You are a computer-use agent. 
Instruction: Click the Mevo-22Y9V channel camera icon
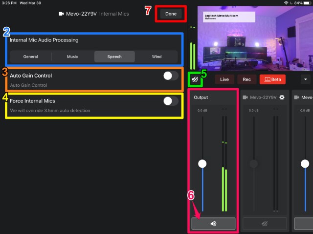(246, 97)
